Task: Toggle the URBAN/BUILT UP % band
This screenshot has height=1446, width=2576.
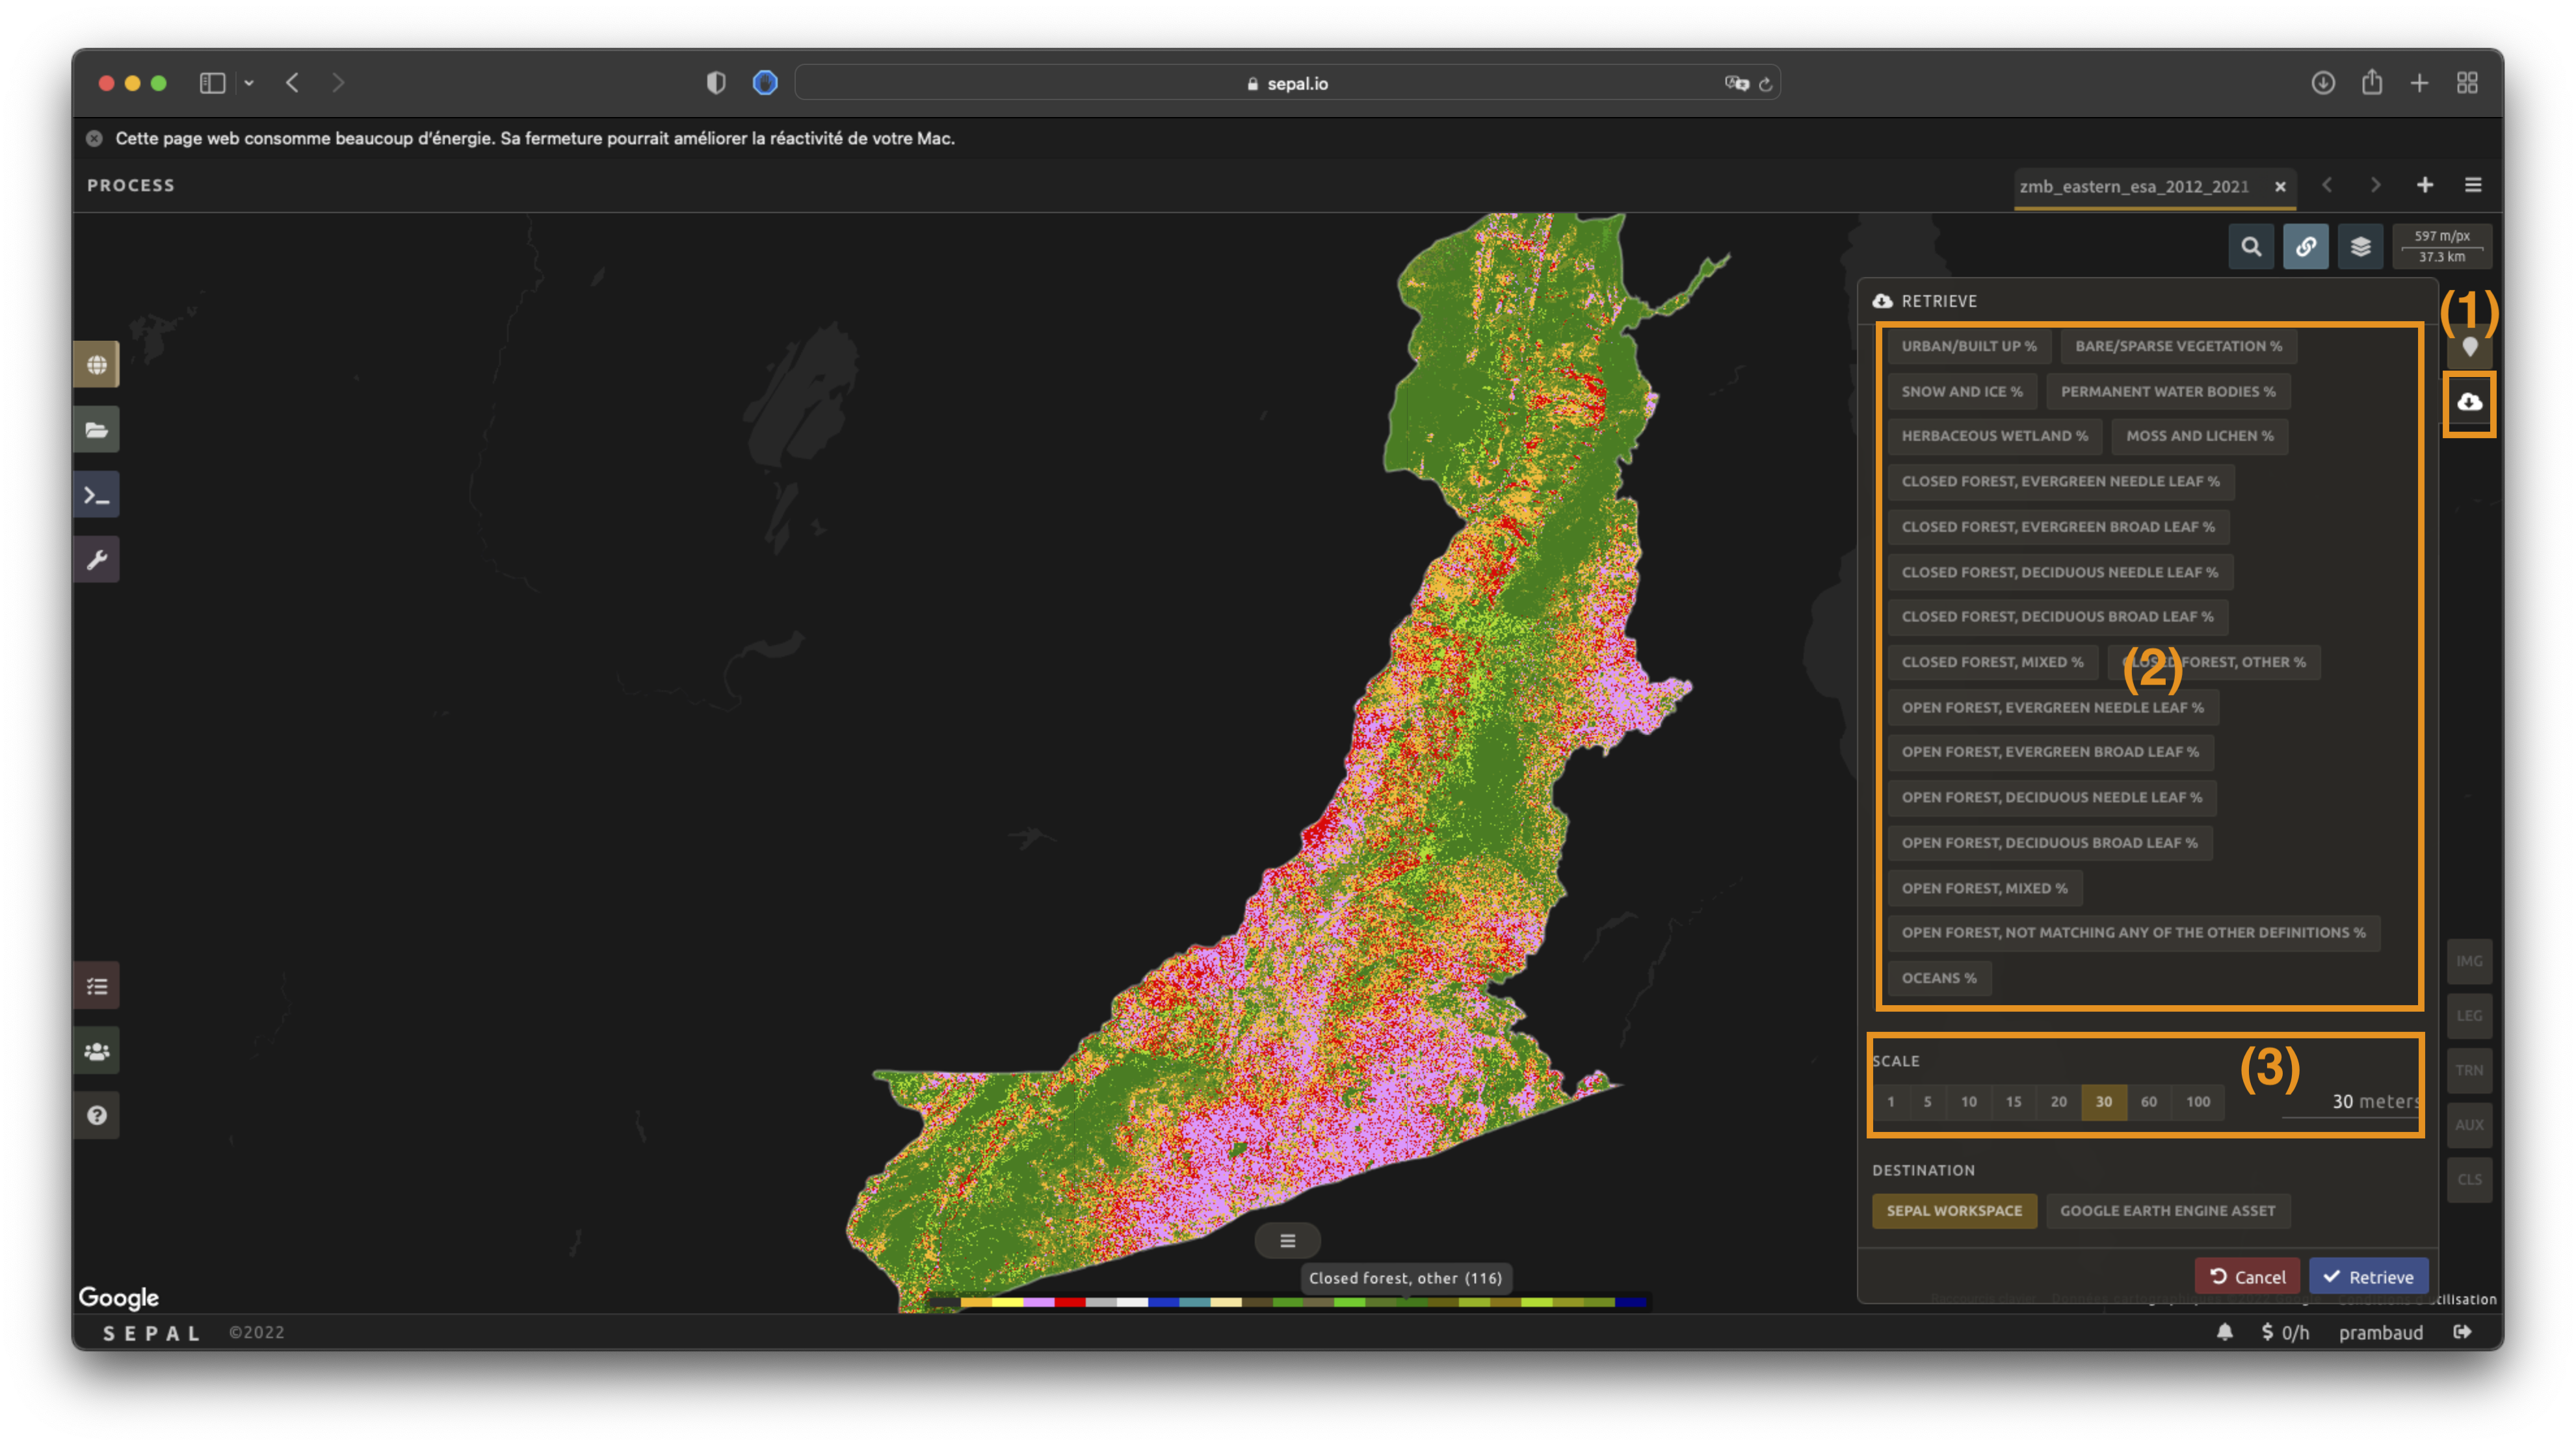Action: (x=1968, y=346)
